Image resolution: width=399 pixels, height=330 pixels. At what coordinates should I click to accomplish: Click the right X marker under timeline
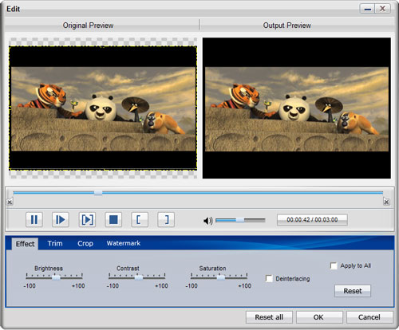pyautogui.click(x=386, y=202)
